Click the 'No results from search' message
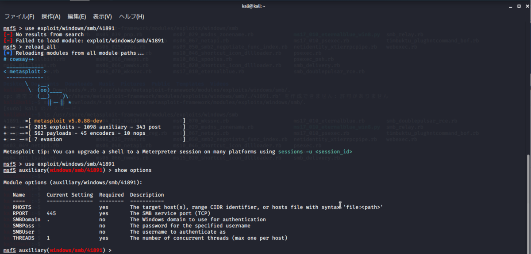This screenshot has height=254, width=531. pos(50,34)
